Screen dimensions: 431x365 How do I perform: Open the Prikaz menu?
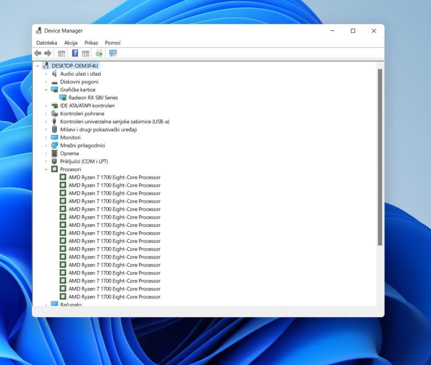[91, 43]
